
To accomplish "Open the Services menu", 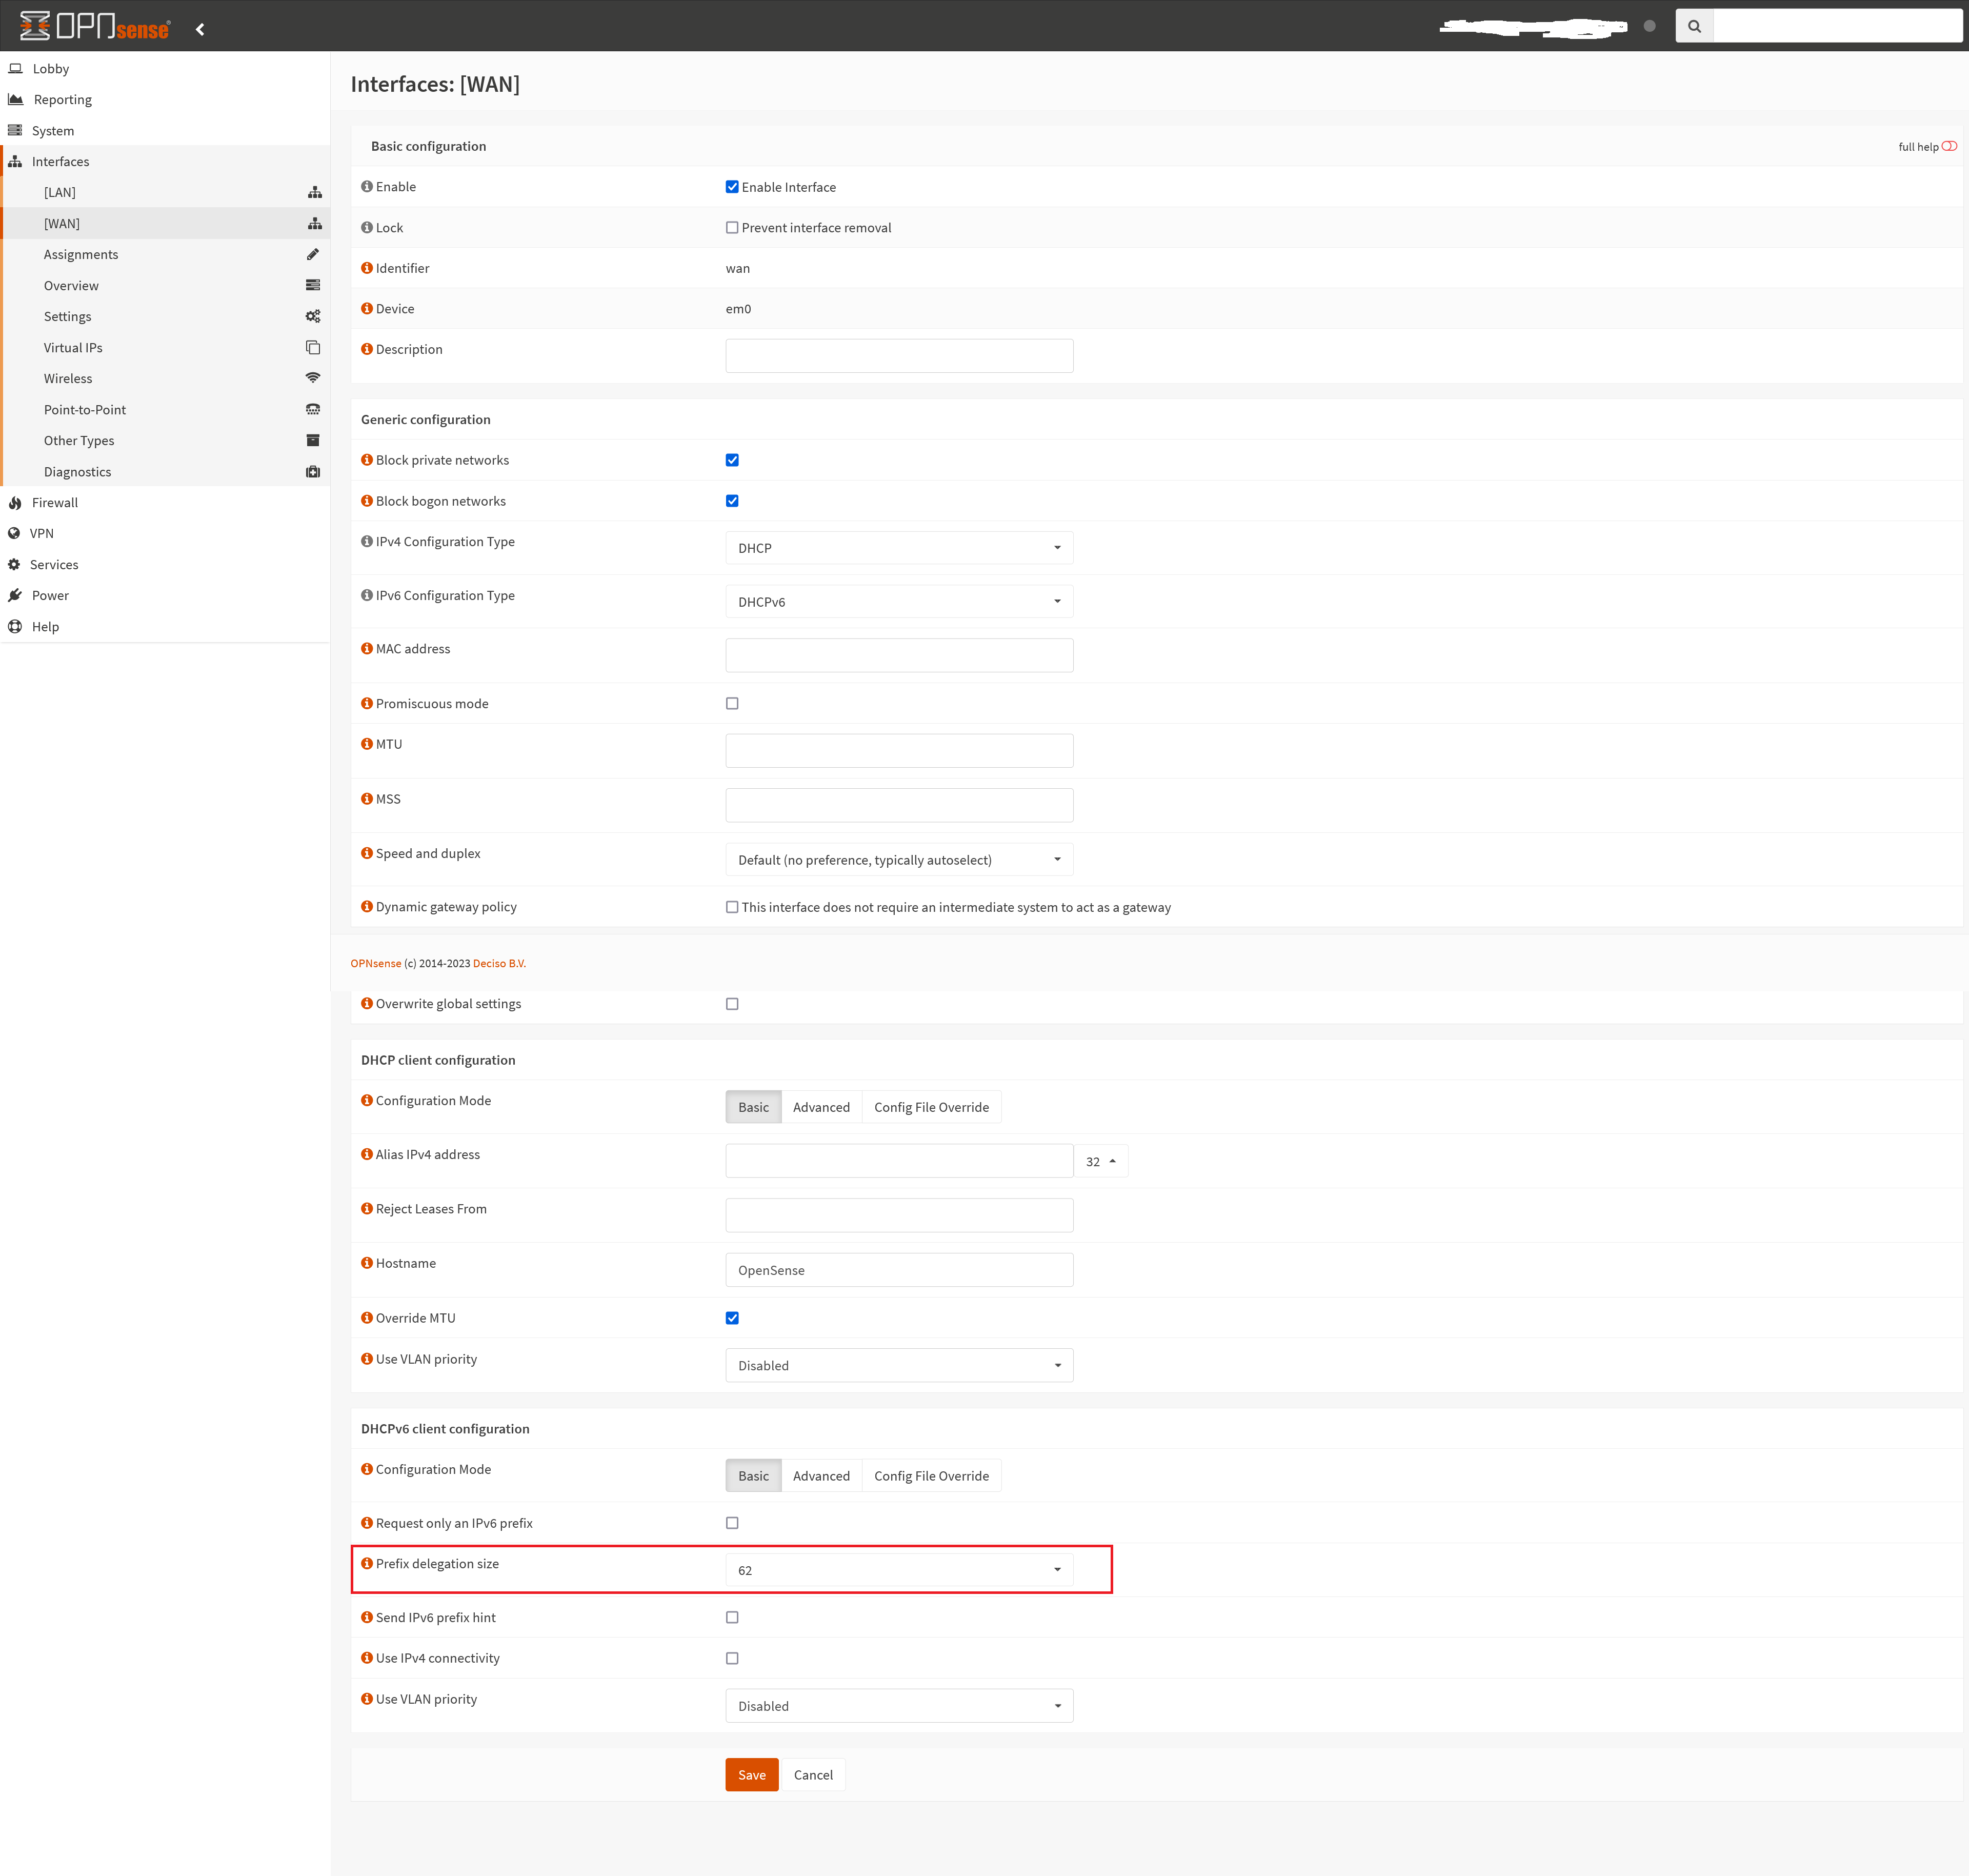I will point(54,564).
